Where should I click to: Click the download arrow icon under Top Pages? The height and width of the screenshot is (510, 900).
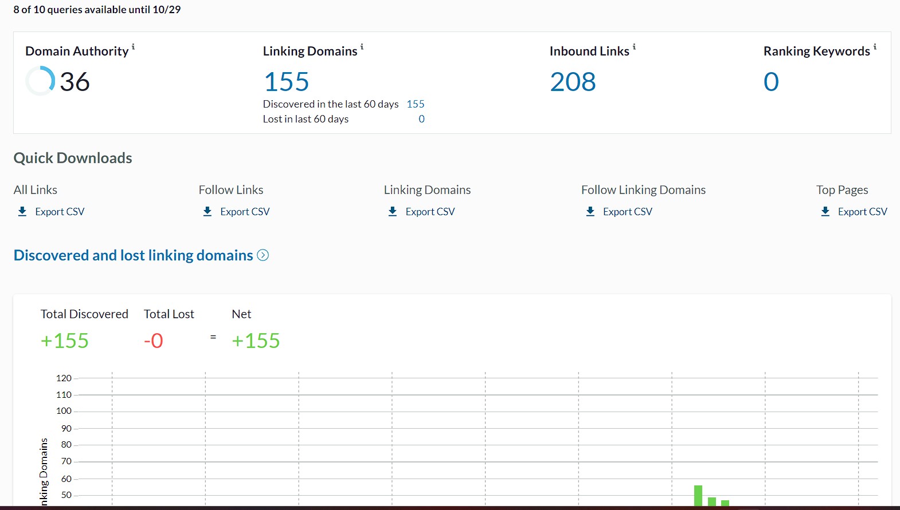[x=825, y=212]
